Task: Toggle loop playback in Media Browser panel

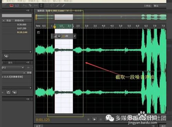Action: (8, 92)
